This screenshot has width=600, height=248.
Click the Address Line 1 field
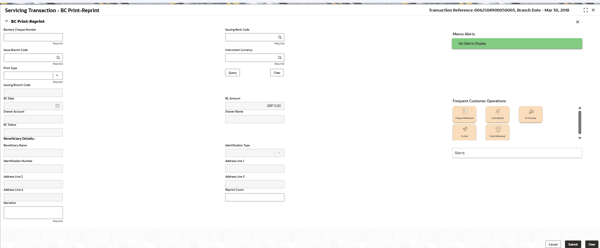(x=255, y=169)
